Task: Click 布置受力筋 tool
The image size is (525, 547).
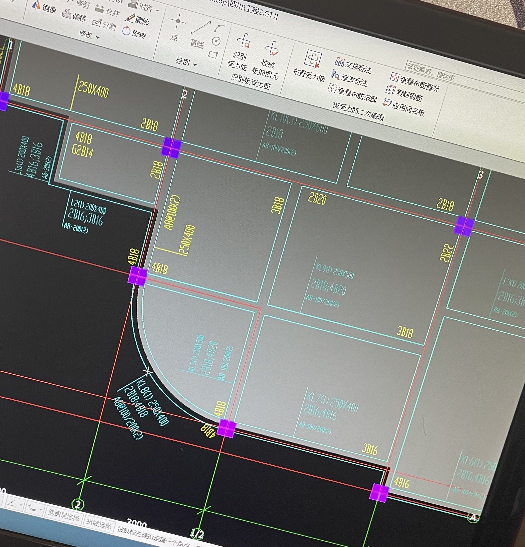Action: point(310,66)
